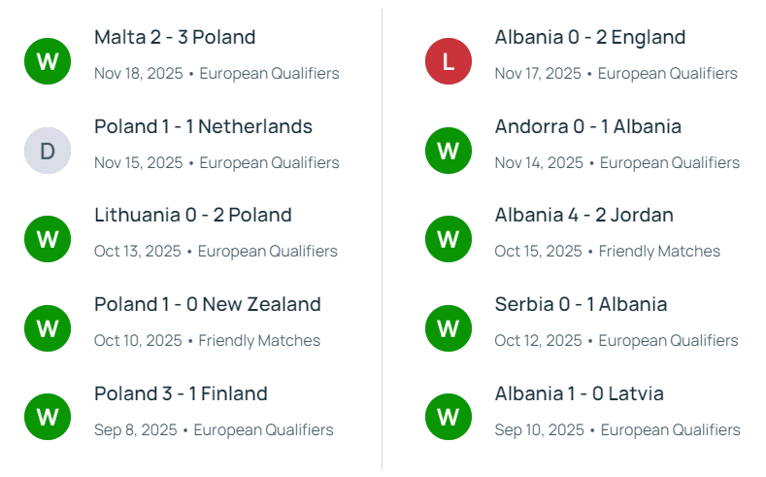The image size is (766, 477).
Task: Open the Albania 0 - 2 England match
Action: [x=589, y=38]
